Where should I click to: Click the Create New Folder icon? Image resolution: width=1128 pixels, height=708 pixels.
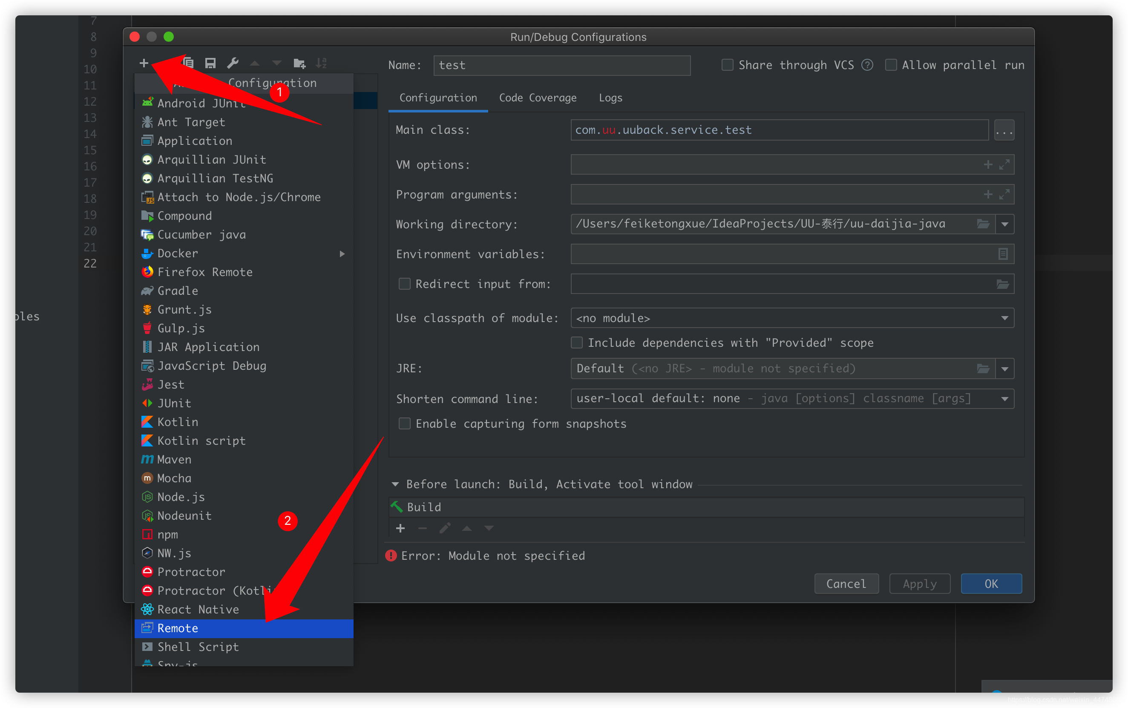point(299,63)
